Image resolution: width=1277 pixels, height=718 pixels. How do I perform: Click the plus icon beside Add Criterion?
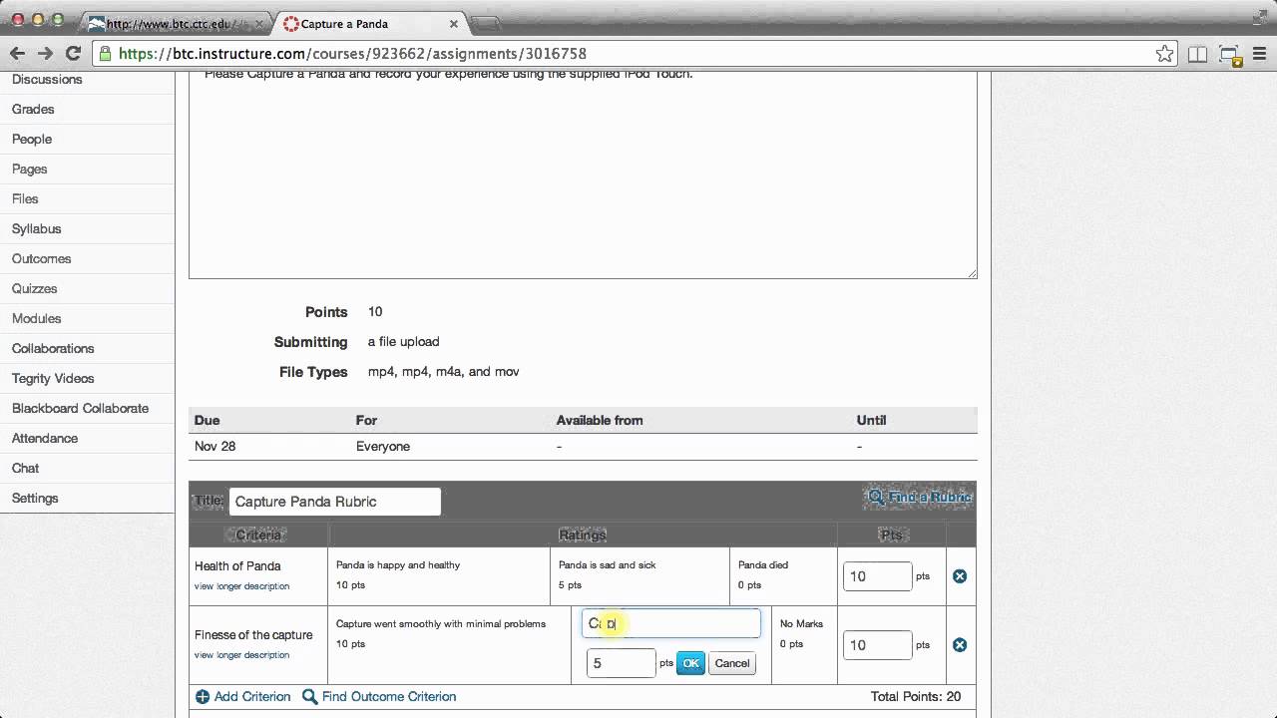coord(203,697)
